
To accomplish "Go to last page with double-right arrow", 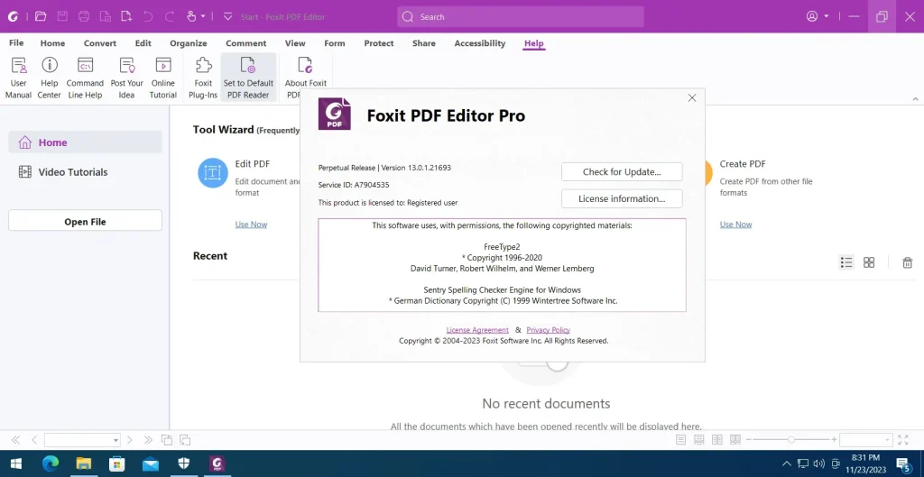I will (x=148, y=440).
